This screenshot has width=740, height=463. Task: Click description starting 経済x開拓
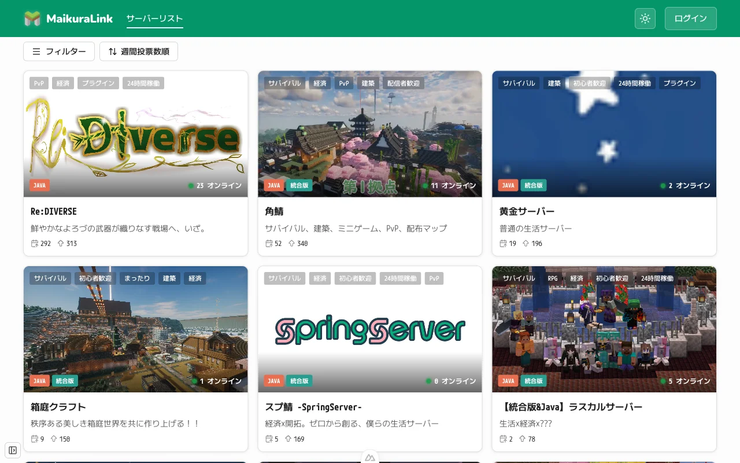(x=351, y=424)
